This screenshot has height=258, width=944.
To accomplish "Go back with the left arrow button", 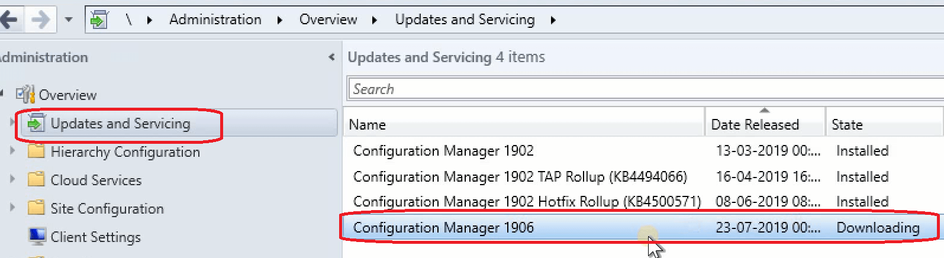I will pos(9,20).
